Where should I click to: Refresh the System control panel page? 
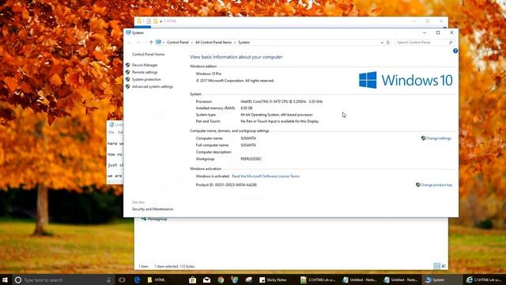(x=388, y=42)
